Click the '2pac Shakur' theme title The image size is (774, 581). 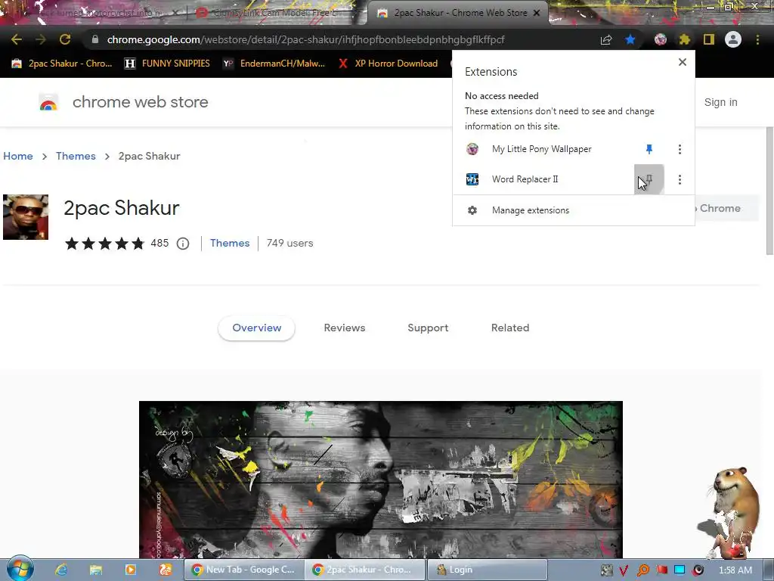(x=122, y=208)
